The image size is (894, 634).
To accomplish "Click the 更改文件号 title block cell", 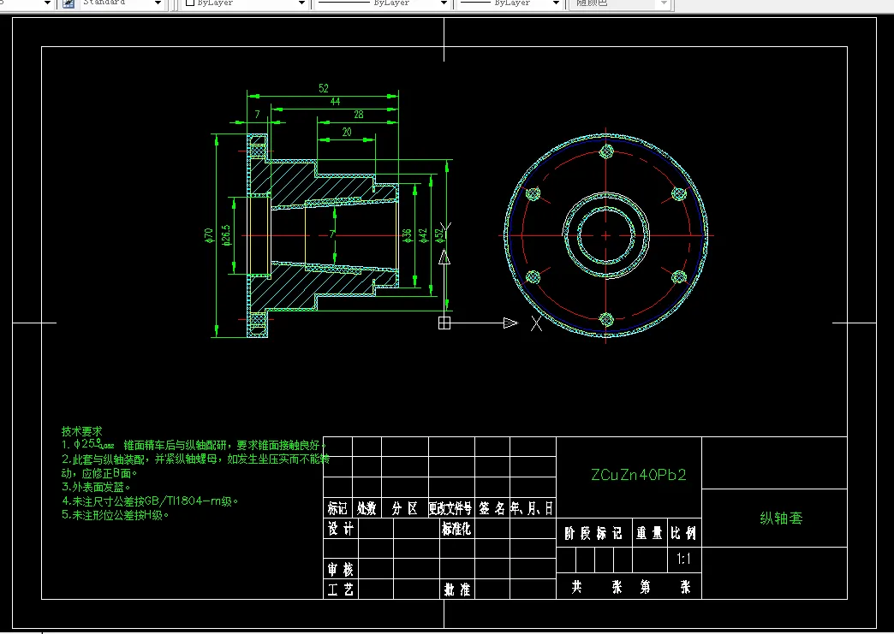I will pyautogui.click(x=451, y=508).
